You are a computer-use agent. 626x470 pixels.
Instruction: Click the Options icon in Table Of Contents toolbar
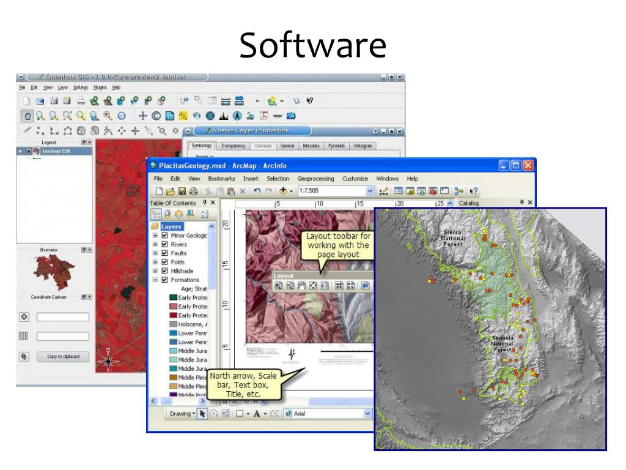point(205,214)
